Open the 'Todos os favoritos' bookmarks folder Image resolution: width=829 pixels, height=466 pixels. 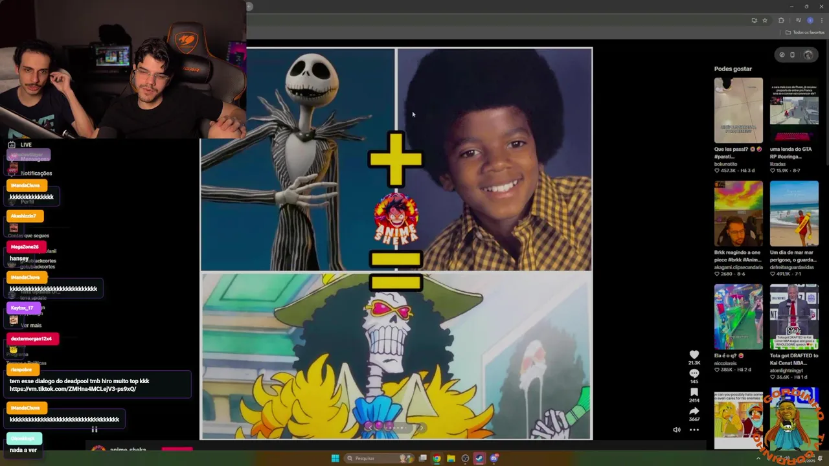click(805, 32)
